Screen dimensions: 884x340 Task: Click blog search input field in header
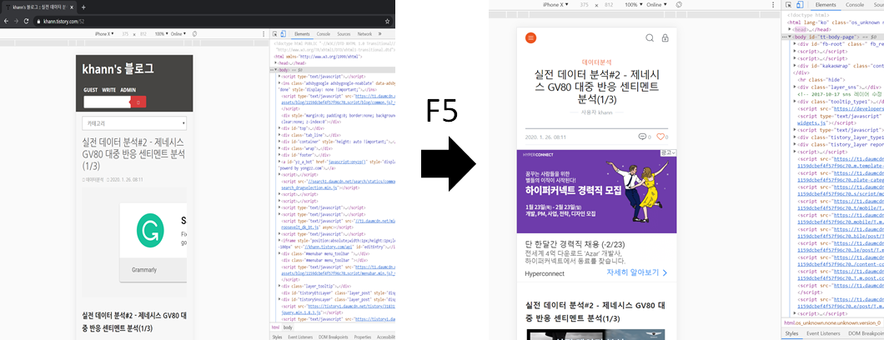point(107,102)
